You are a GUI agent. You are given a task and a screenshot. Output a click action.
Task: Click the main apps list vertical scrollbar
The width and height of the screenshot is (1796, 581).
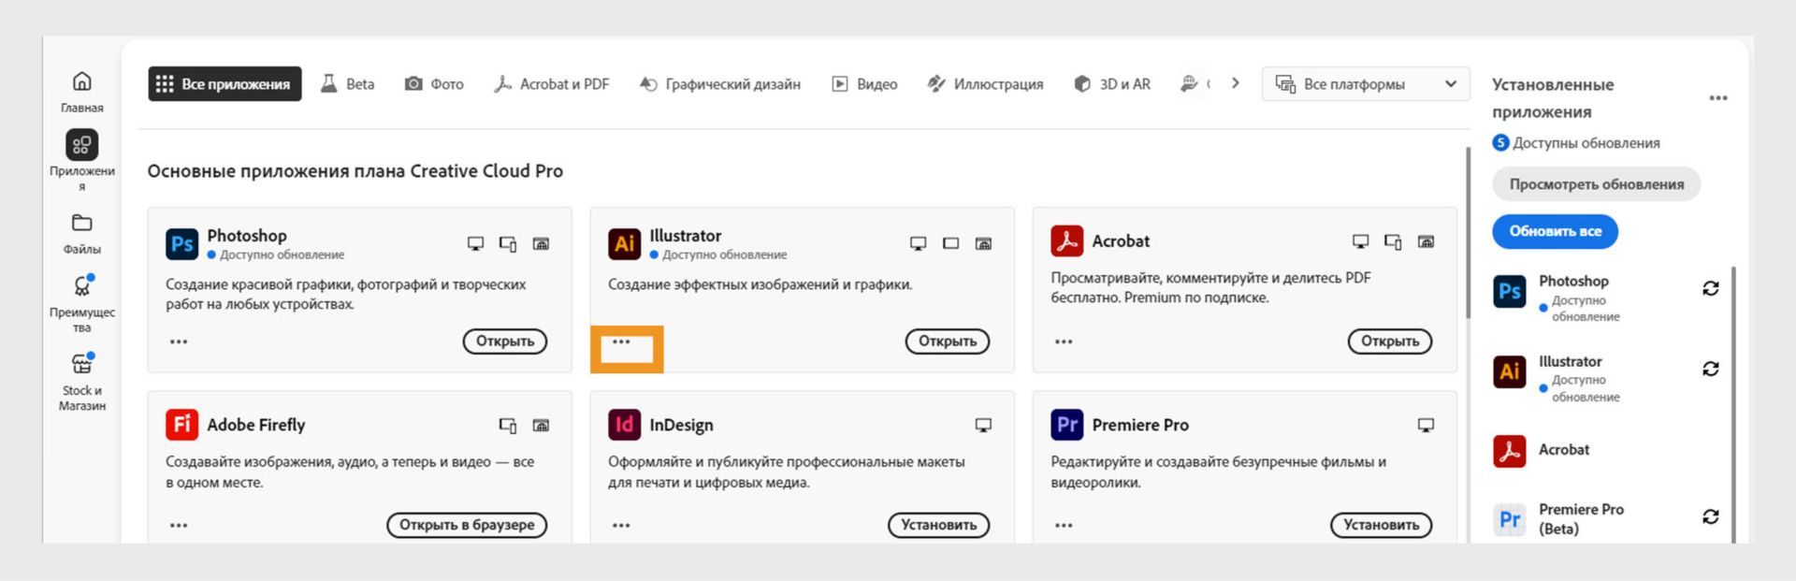point(1468,234)
